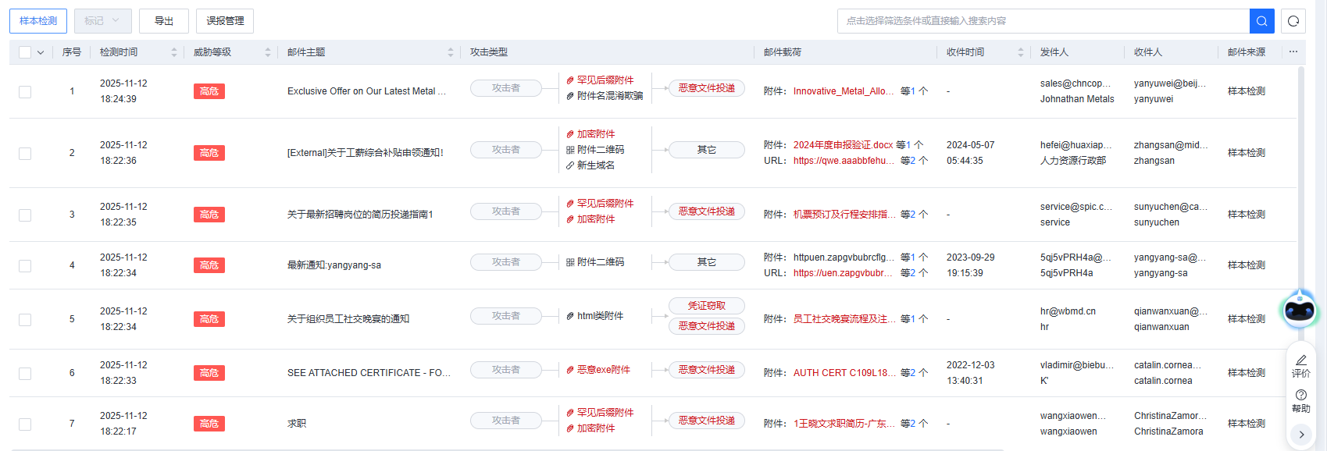The image size is (1327, 451).
Task: Open the 帮助 question-mark icon
Action: coord(1301,395)
